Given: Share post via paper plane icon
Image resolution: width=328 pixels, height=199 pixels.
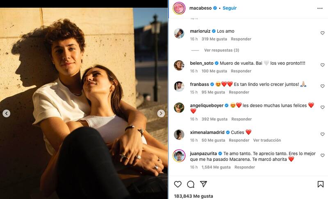Looking at the screenshot, I should 203,184.
